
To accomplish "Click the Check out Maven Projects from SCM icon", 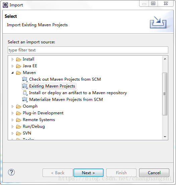I will click(x=25, y=79).
